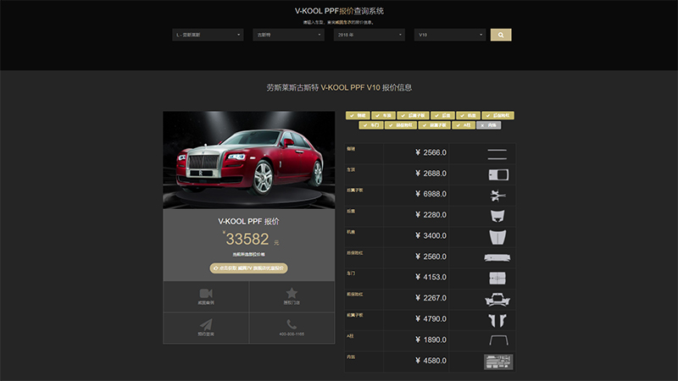Screen dimensions: 678x381
Task: Click the front bumper part icon in the ¥2267.0 row
Action: coord(497,298)
